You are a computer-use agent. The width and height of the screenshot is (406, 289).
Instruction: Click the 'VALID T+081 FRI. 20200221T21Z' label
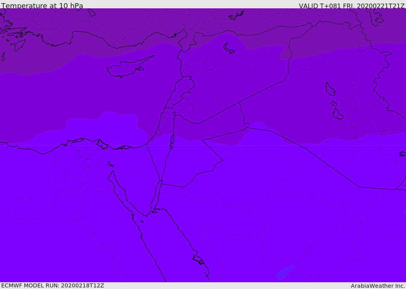point(351,6)
